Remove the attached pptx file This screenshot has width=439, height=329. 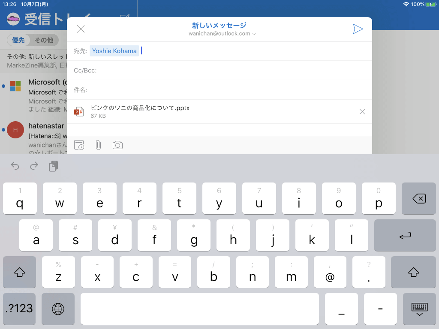click(362, 112)
